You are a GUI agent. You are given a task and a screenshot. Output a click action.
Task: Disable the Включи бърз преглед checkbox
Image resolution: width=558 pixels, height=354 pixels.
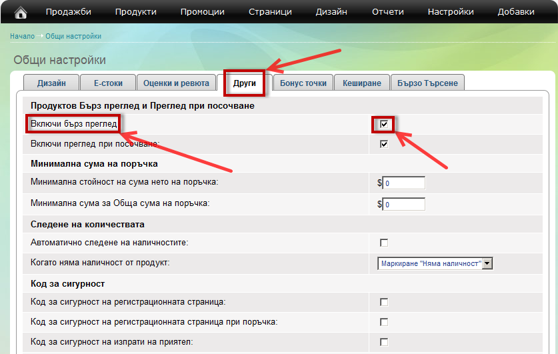pos(383,124)
